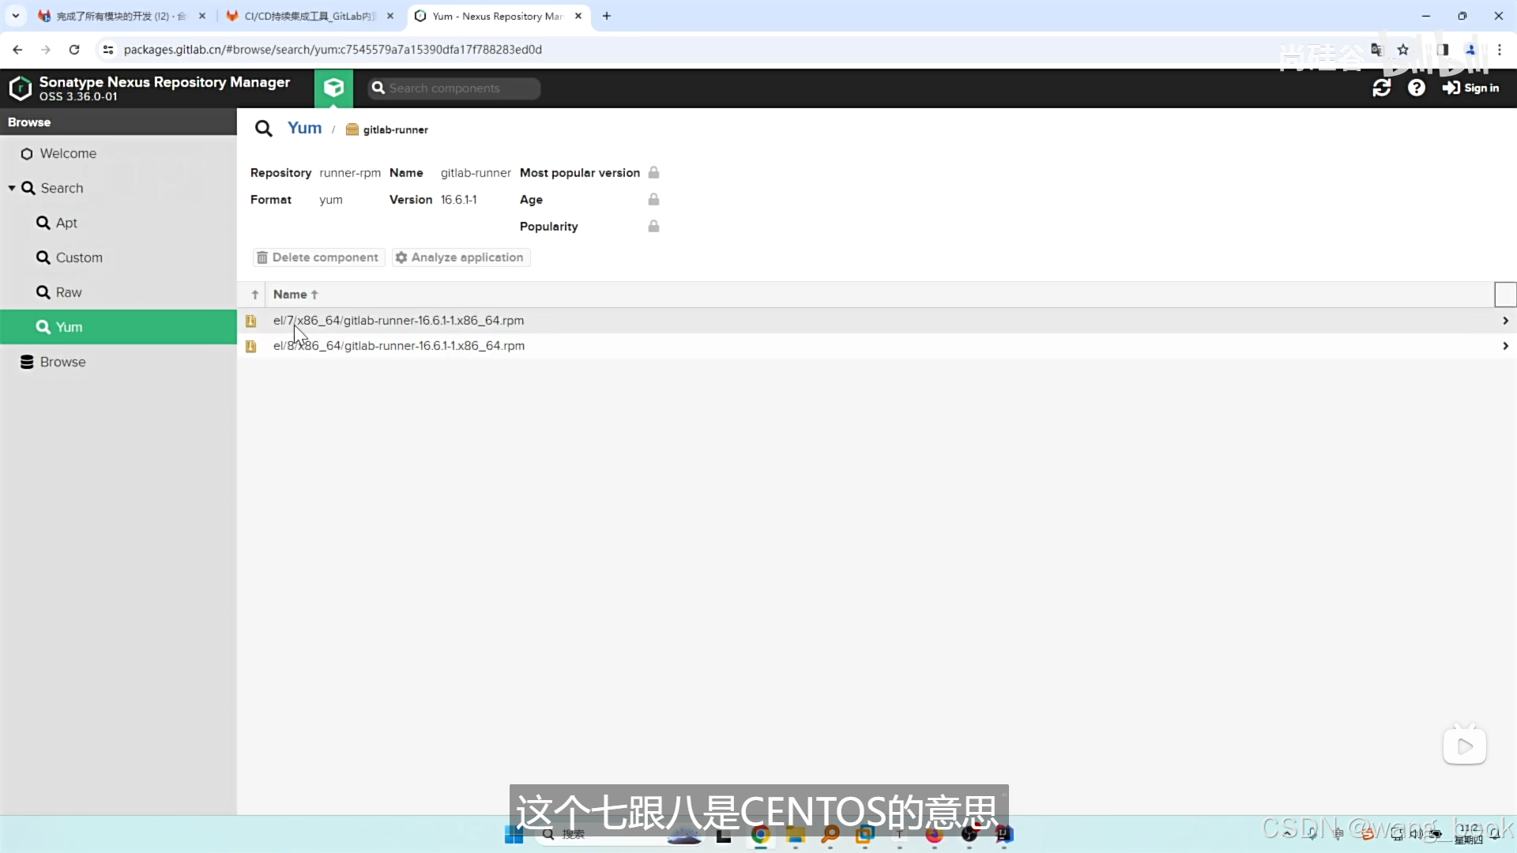
Task: Click file icon of el/8 rpm row
Action: tap(251, 346)
